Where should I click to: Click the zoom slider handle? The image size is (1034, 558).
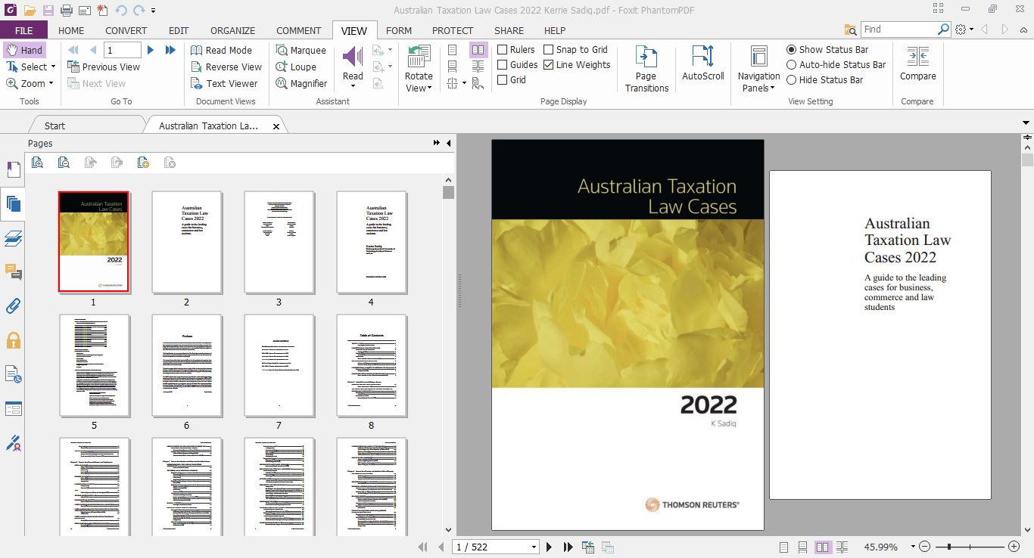(x=948, y=547)
